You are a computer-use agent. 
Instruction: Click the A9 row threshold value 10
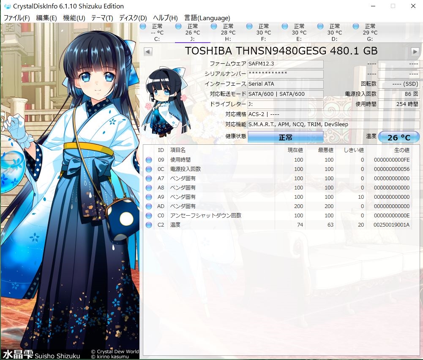pyautogui.click(x=361, y=197)
